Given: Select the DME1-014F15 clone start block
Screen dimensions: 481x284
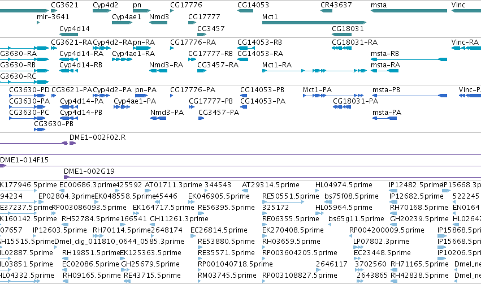Looking at the screenshot, I should coord(3,166).
